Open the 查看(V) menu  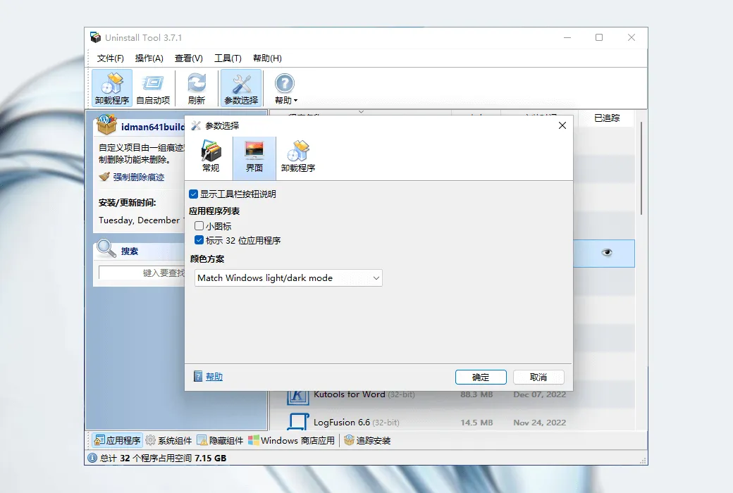click(x=189, y=58)
